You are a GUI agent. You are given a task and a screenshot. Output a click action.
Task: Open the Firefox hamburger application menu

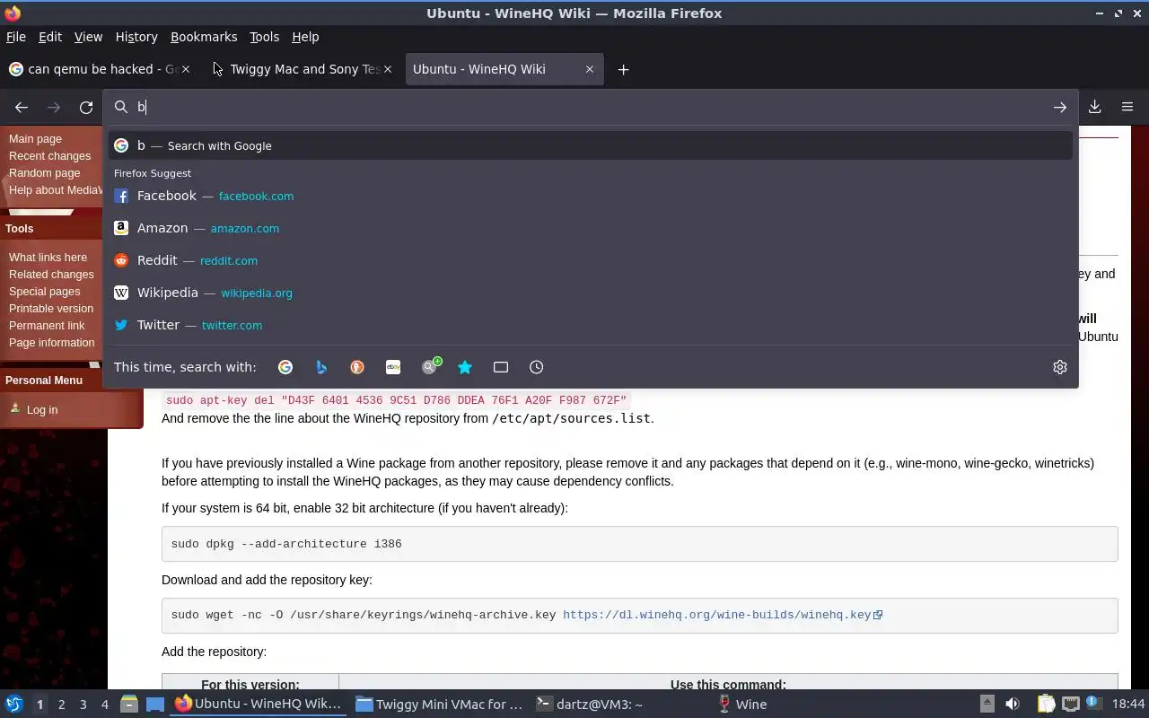pyautogui.click(x=1127, y=107)
